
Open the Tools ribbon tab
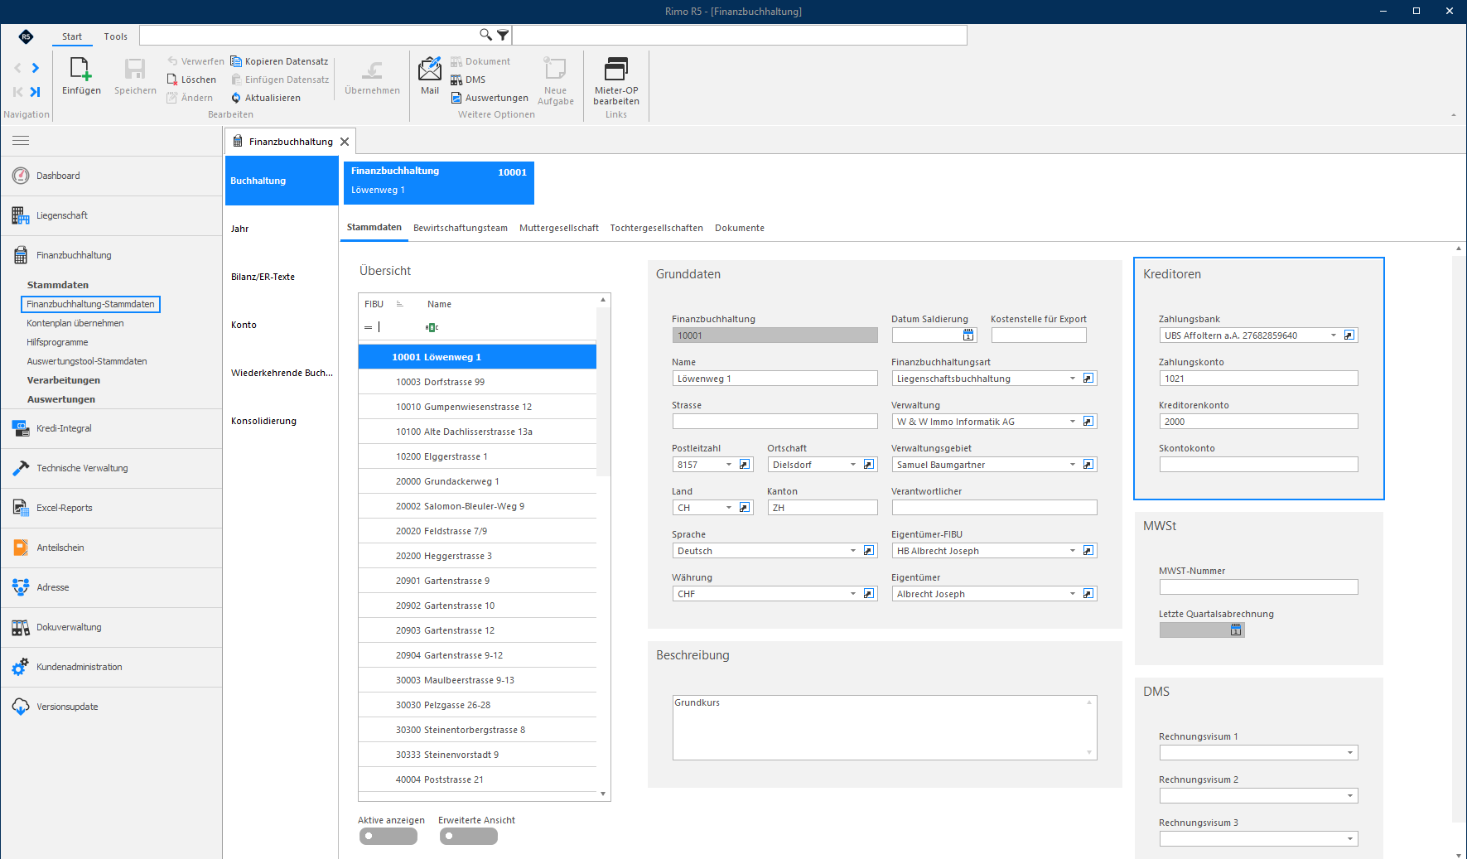tap(116, 36)
